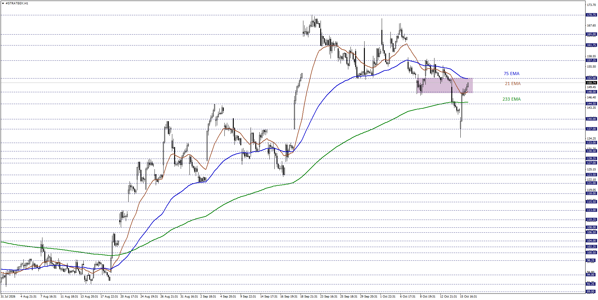Select the 75 EMA text label
This screenshot has height=300, width=598.
[512, 74]
